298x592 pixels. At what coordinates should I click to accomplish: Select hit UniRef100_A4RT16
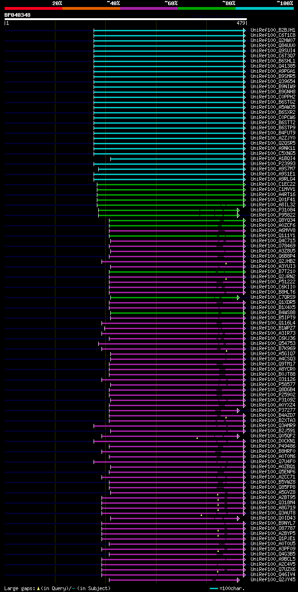tap(273, 194)
